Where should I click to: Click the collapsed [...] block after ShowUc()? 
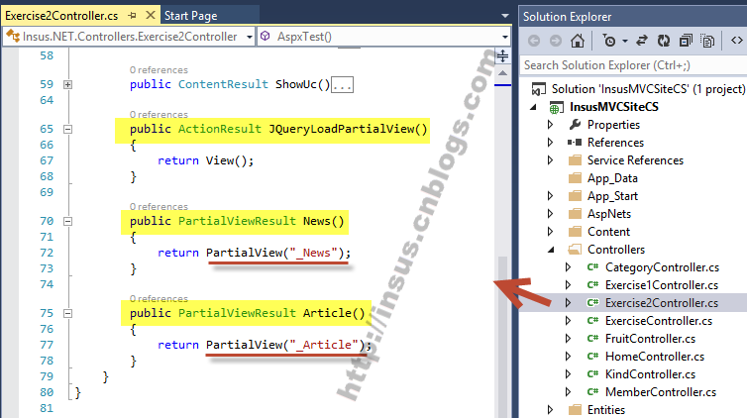(x=342, y=85)
